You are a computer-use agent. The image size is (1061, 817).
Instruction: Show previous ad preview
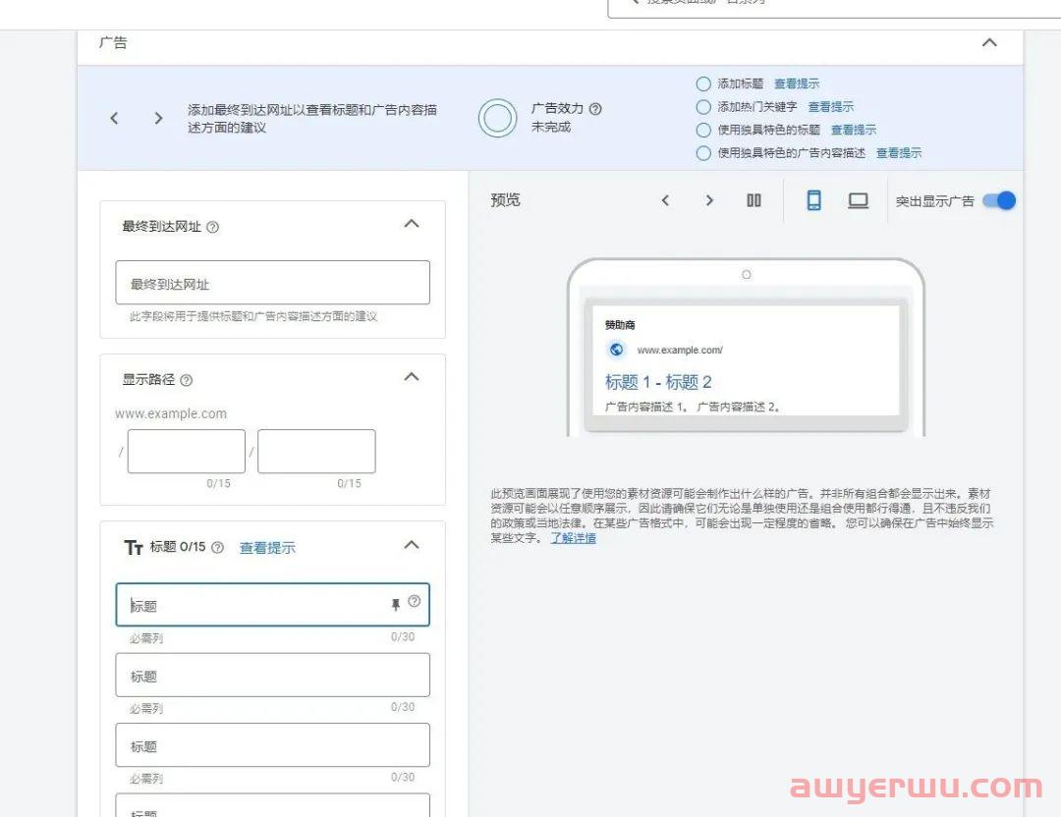[x=665, y=200]
